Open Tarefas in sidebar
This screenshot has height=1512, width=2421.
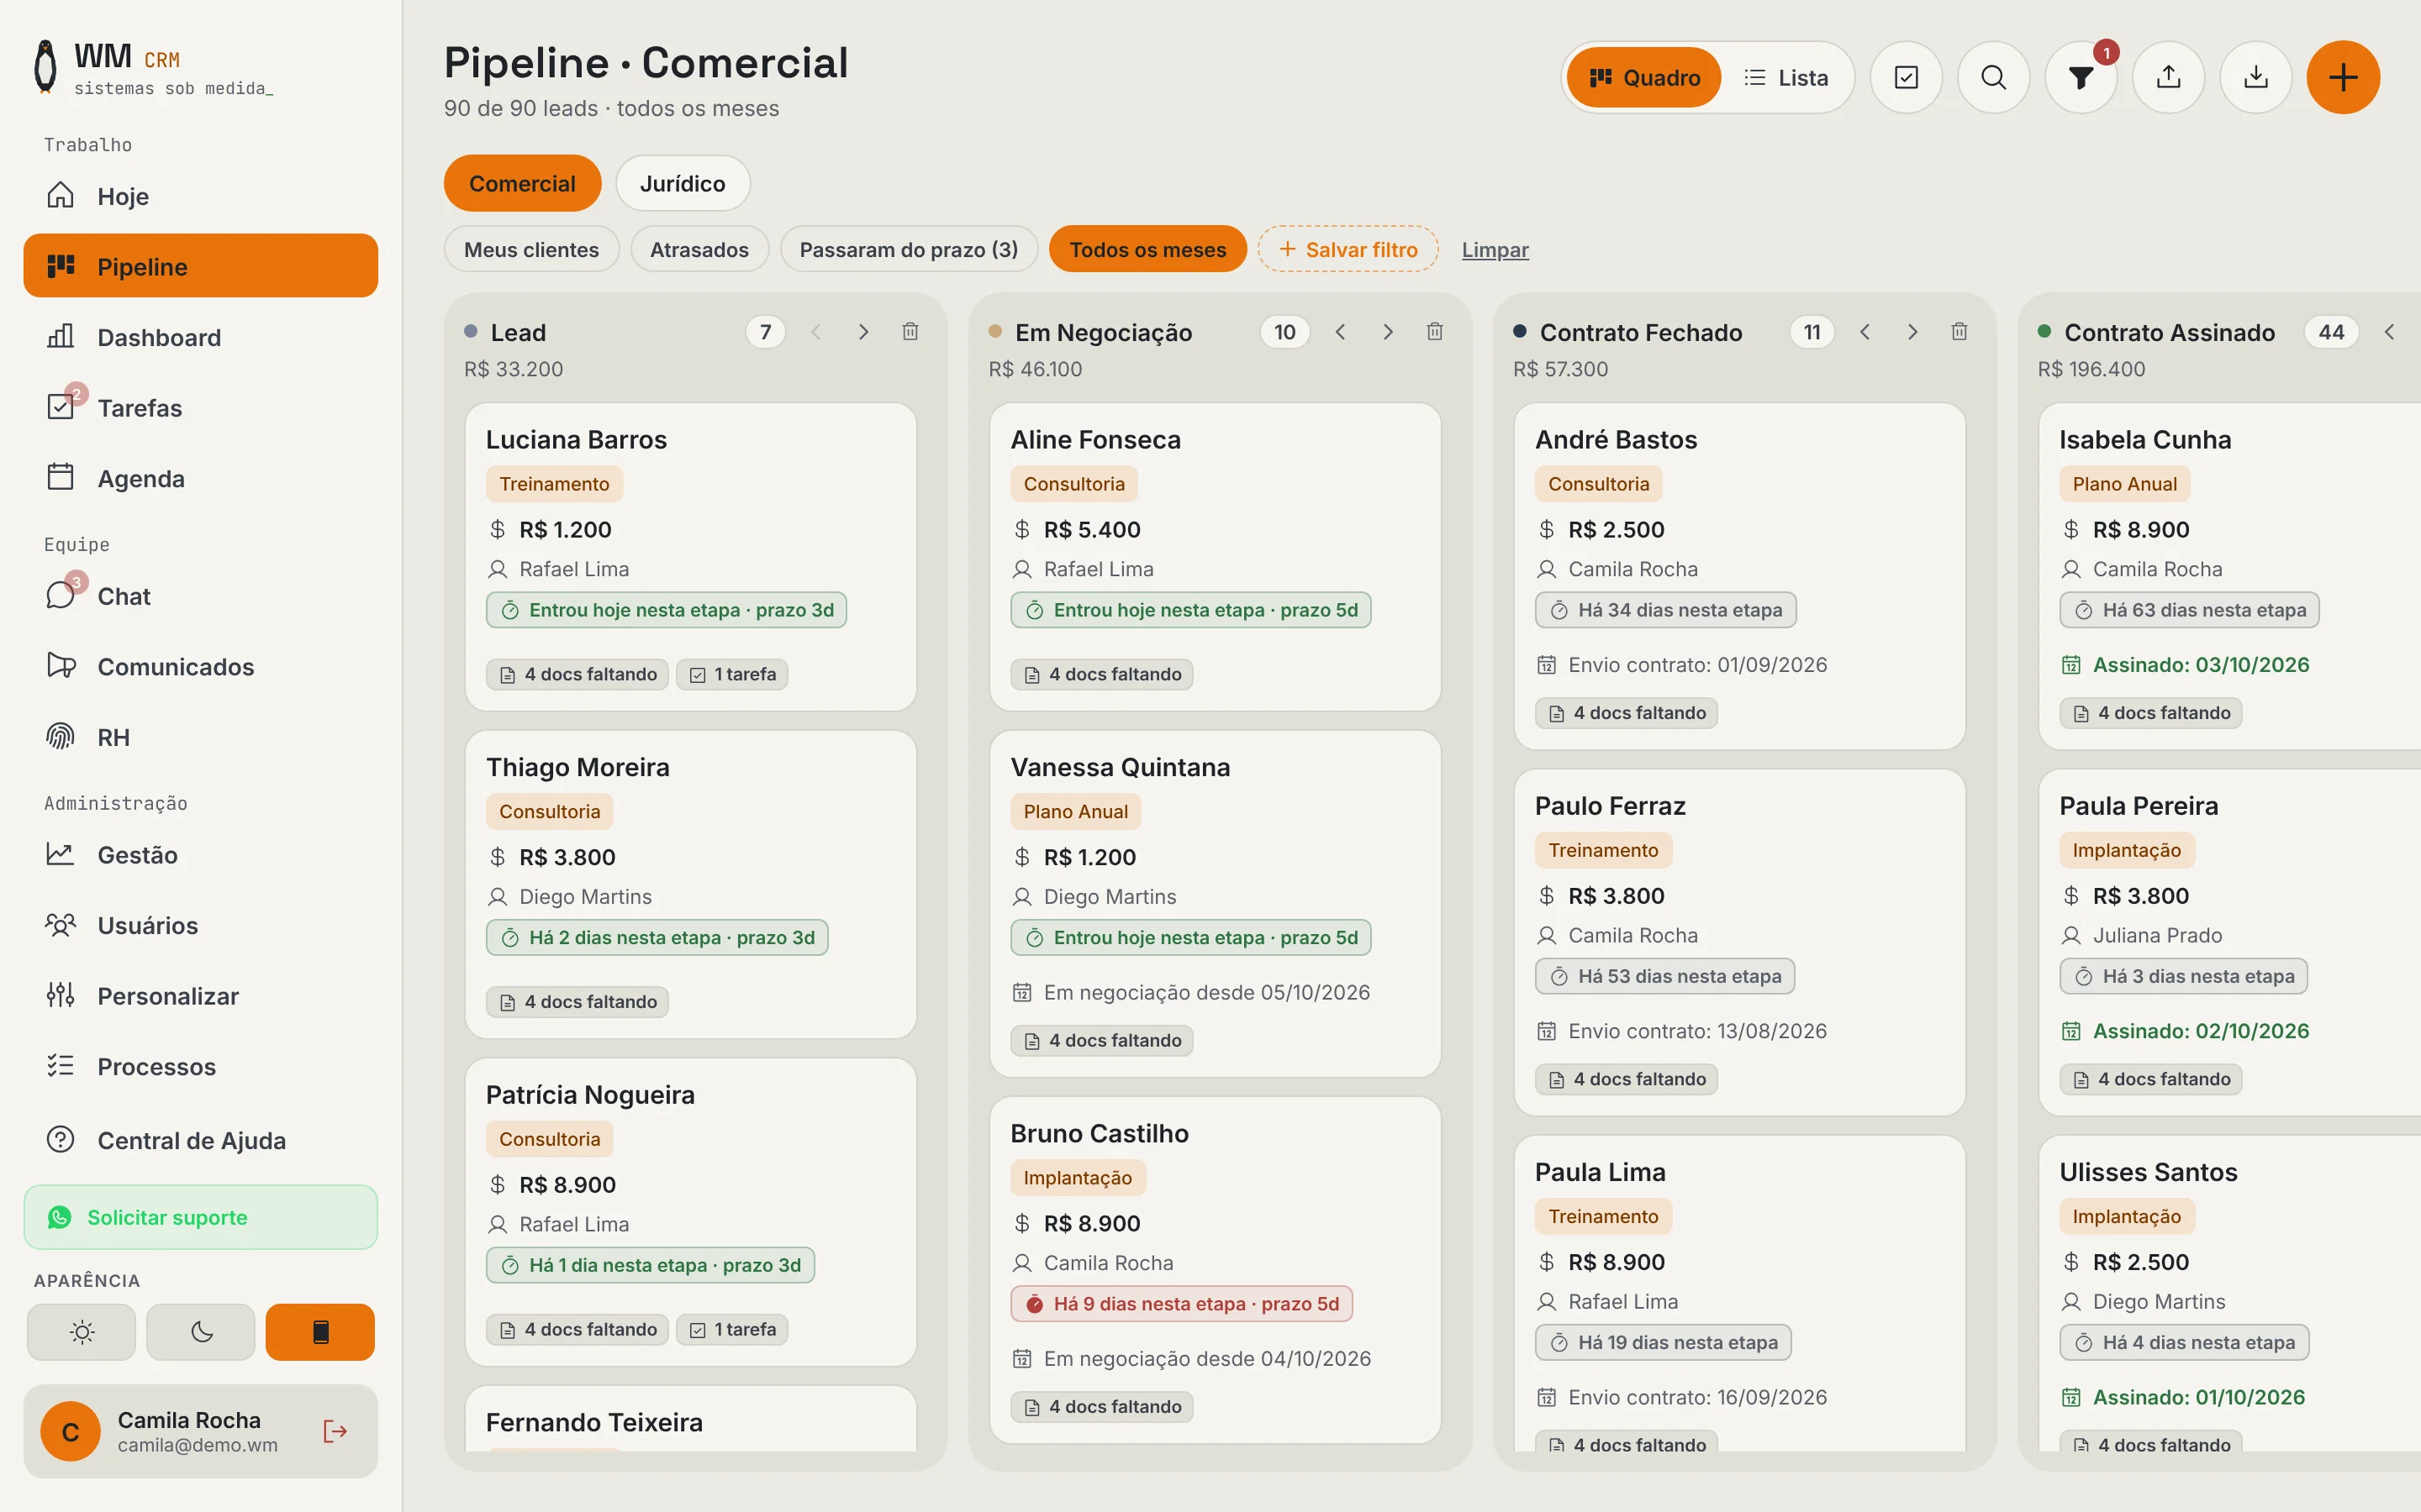pyautogui.click(x=201, y=408)
